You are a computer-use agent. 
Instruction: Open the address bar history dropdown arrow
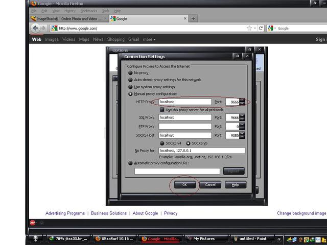point(255,28)
